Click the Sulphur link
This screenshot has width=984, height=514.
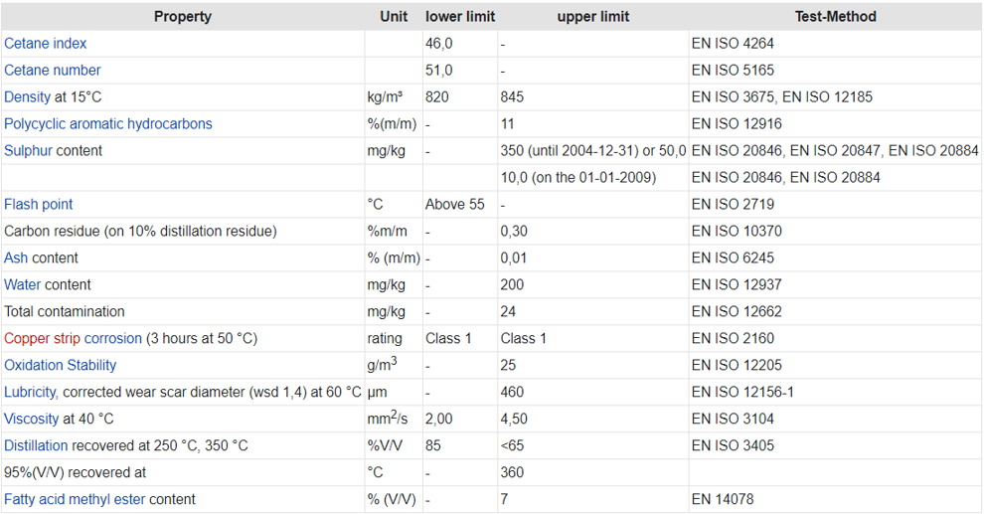click(x=28, y=151)
